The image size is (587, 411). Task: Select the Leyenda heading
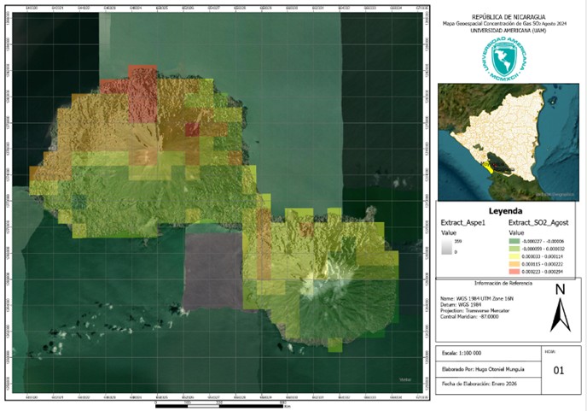[505, 211]
